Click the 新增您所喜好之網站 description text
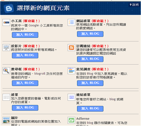Screen dimensions: 141x126 [100, 101]
